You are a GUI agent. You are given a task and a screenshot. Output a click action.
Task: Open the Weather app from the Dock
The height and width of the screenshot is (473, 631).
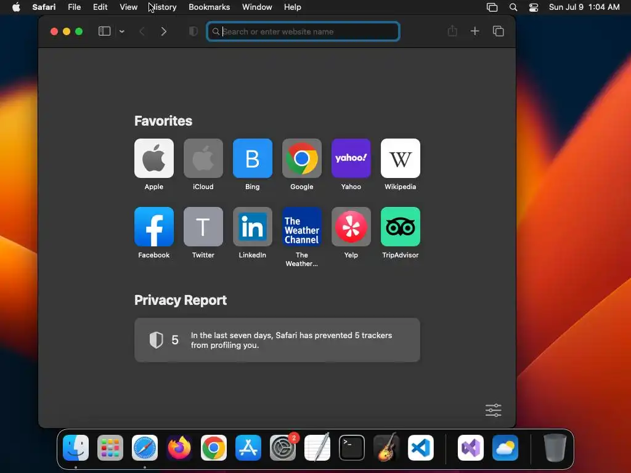tap(505, 448)
